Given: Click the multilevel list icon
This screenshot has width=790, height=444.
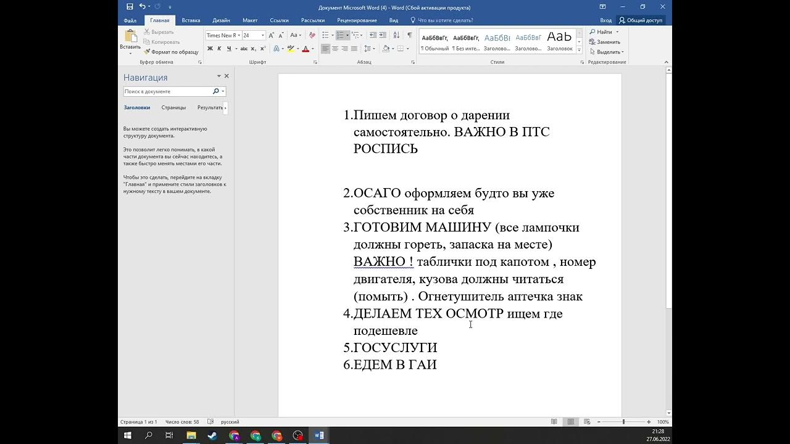Looking at the screenshot, I should tap(356, 35).
